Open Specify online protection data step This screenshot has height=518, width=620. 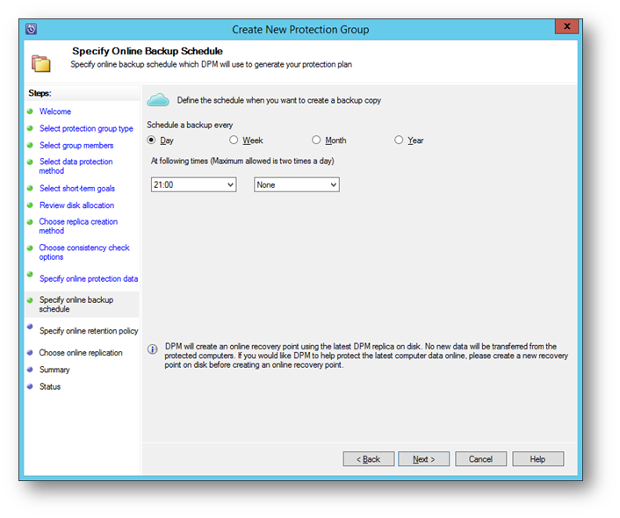click(89, 279)
